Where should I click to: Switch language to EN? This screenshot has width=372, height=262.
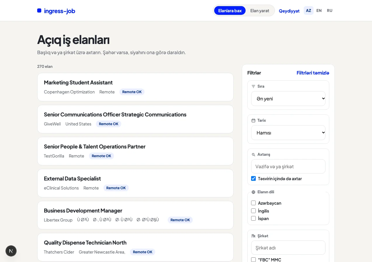[x=319, y=11]
